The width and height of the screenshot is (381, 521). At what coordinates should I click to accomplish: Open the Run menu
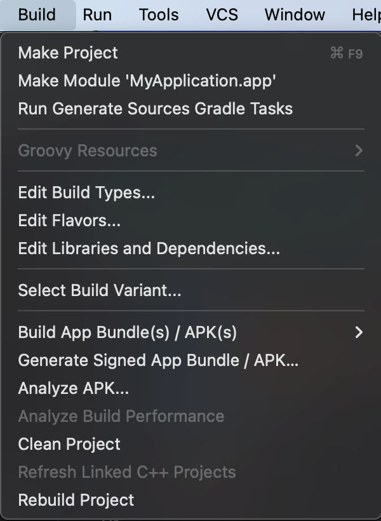pos(97,15)
